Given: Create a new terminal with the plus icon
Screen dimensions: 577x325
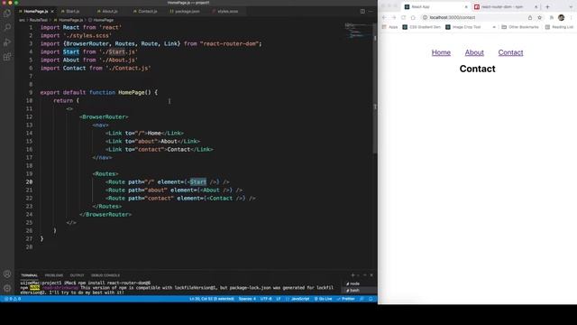Looking at the screenshot, I should click(353, 275).
